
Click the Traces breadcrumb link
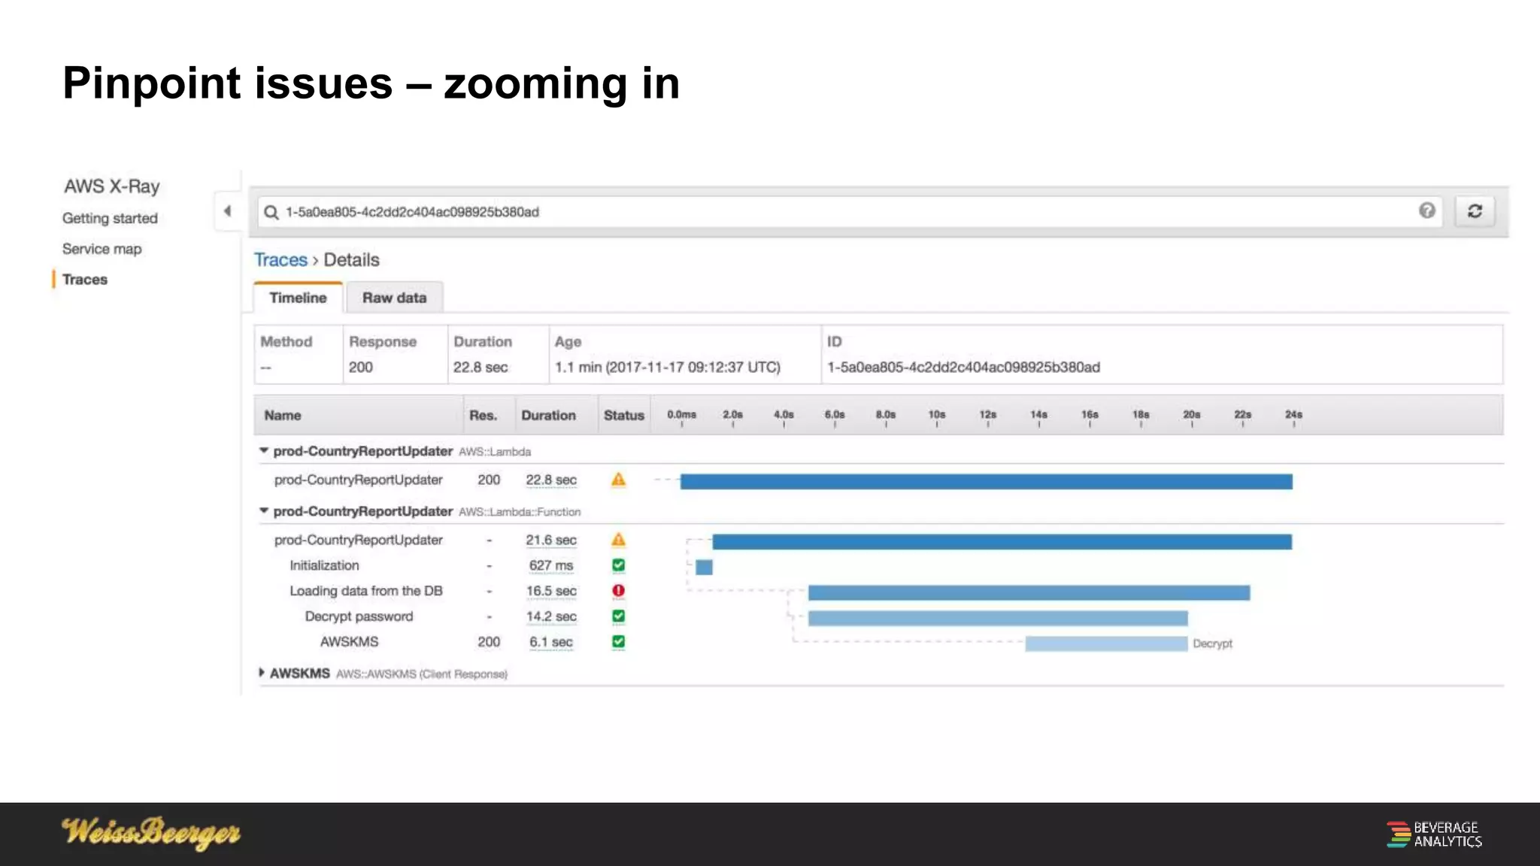280,259
